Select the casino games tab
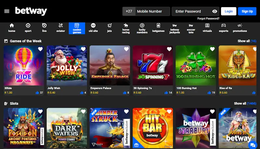Viewport: 260px width, 149px height. [77, 28]
